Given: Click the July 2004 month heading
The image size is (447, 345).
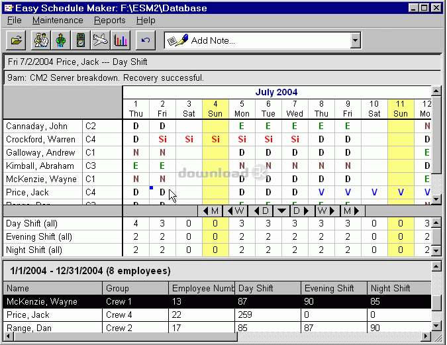Looking at the screenshot, I should point(276,92).
